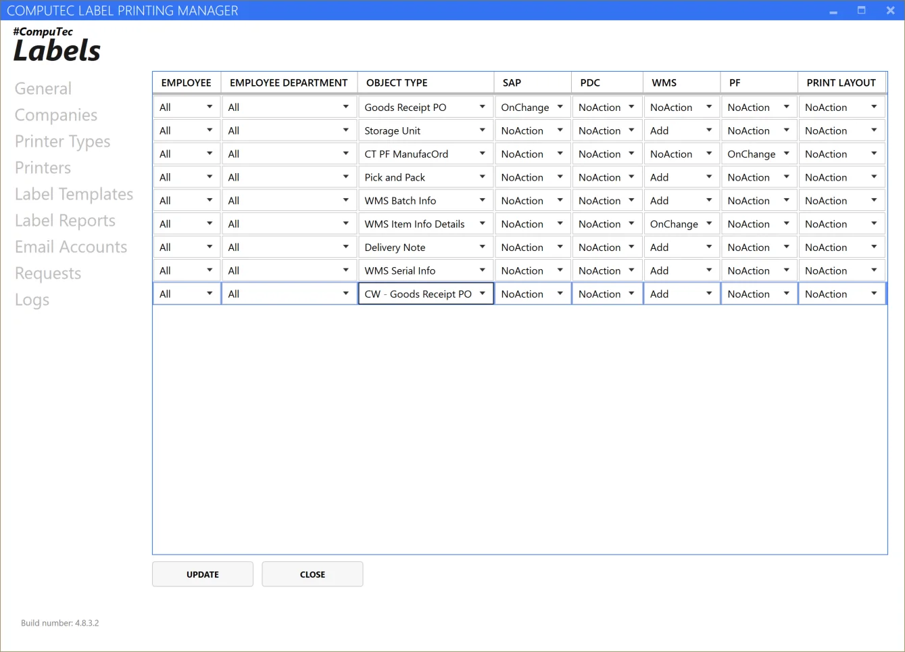Open the WMS dropdown showing OnChange

pyautogui.click(x=681, y=224)
